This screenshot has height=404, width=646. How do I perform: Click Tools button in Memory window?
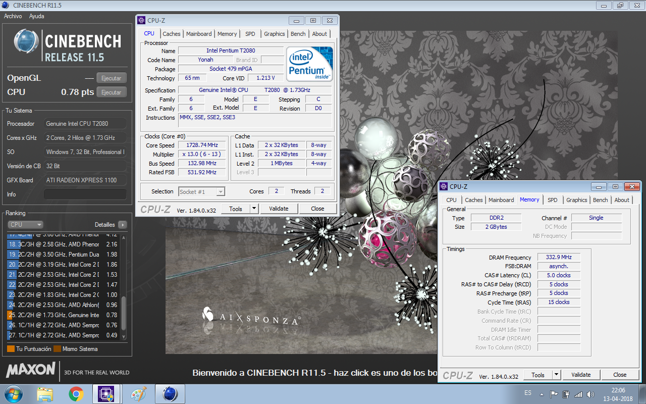click(x=538, y=375)
